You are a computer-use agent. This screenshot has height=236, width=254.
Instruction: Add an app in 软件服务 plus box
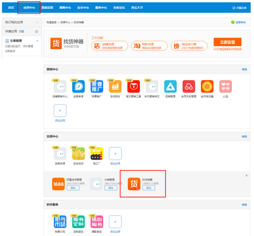coord(115,222)
